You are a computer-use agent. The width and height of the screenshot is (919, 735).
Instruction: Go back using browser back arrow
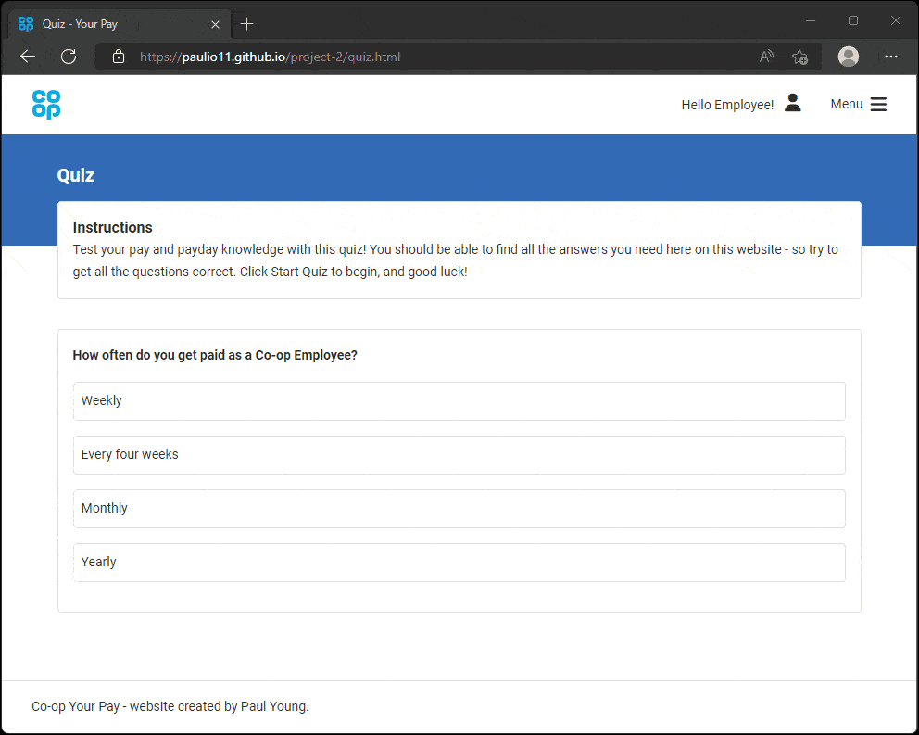pos(28,57)
